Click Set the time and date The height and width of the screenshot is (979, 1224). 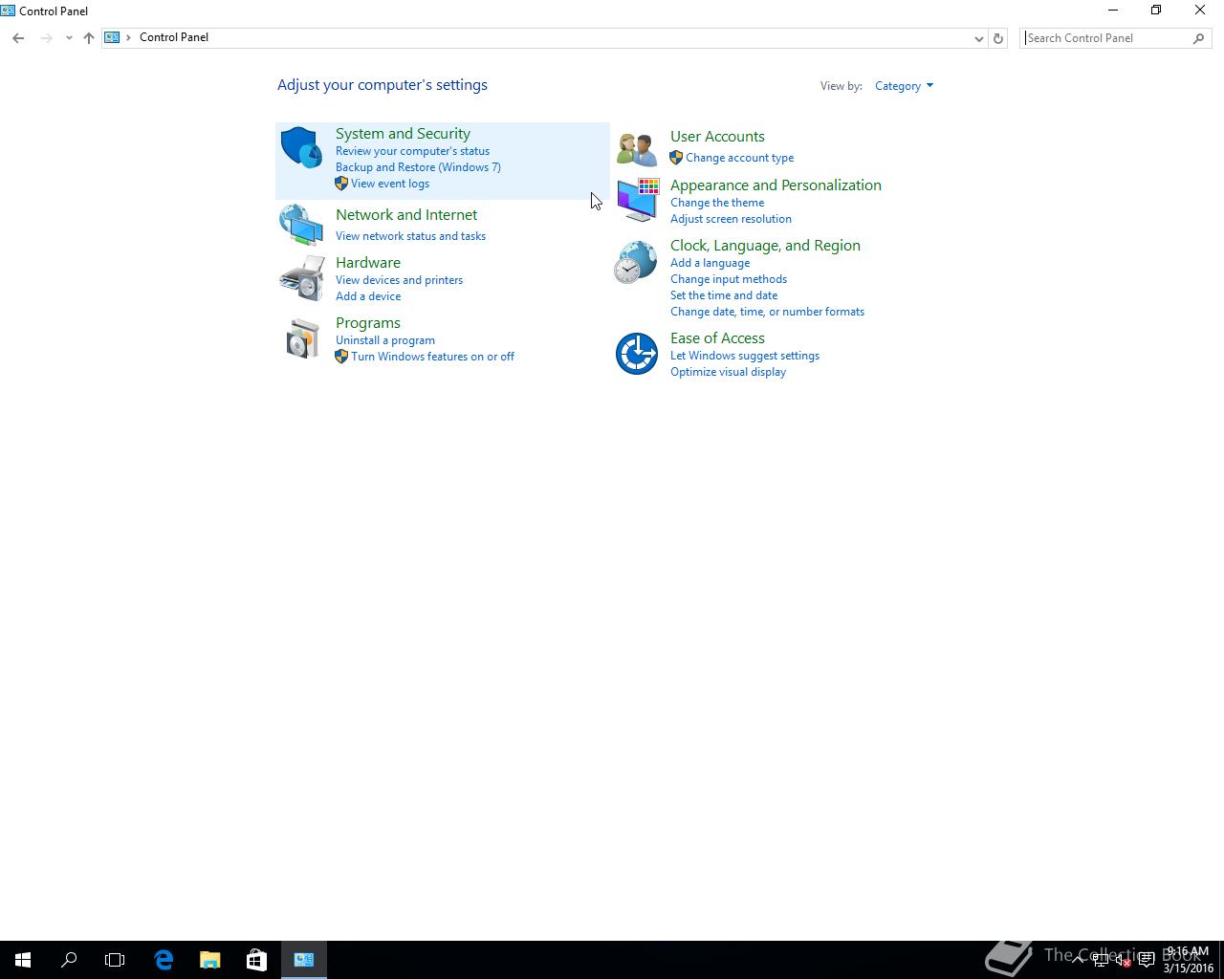tap(724, 295)
